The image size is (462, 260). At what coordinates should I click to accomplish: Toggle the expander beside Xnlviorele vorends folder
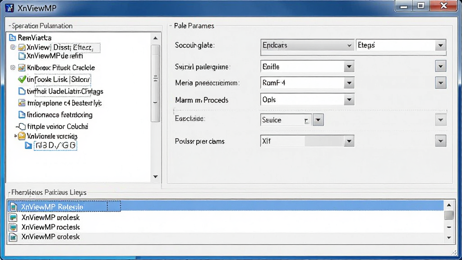[15, 136]
